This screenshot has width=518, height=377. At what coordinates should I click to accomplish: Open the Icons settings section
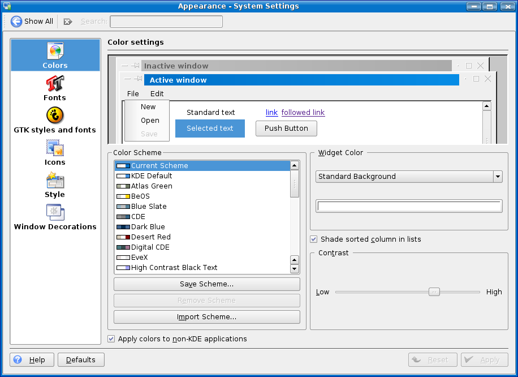tap(55, 149)
